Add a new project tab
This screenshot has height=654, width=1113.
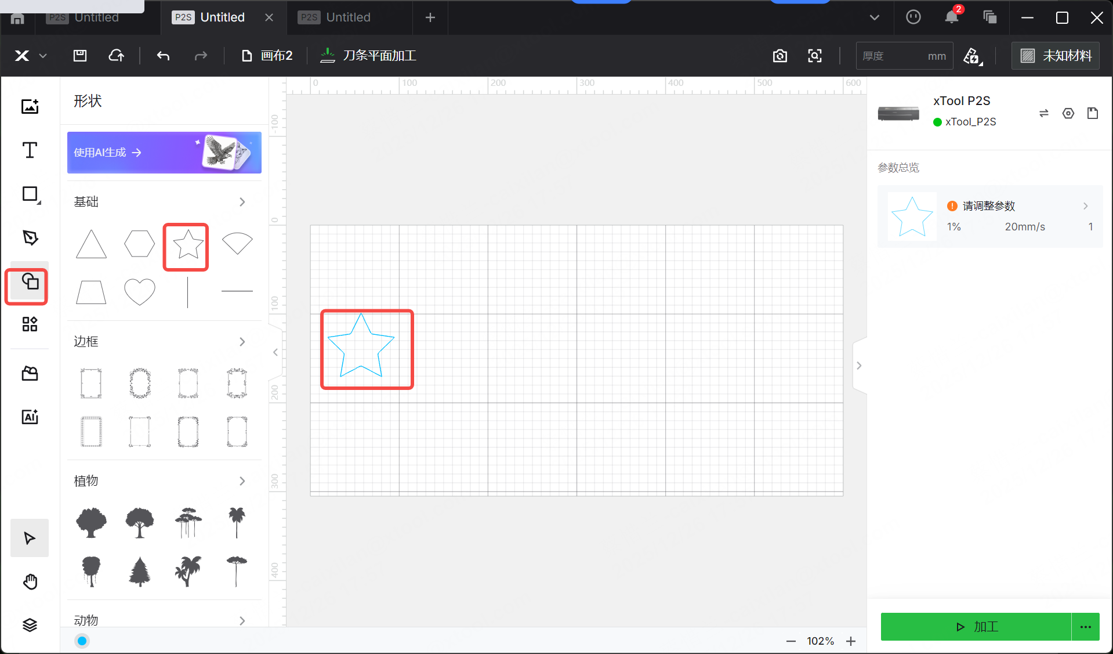[430, 17]
